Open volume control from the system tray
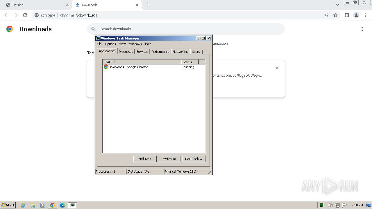This screenshot has height=209, width=372. point(330,205)
